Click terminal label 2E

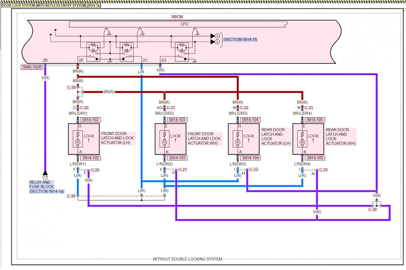81,60
